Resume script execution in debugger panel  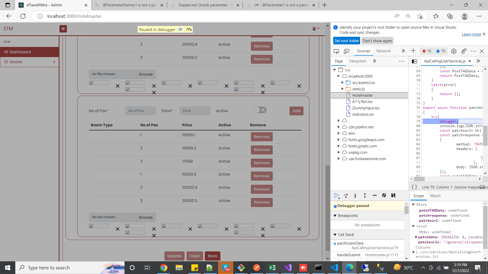(336, 195)
